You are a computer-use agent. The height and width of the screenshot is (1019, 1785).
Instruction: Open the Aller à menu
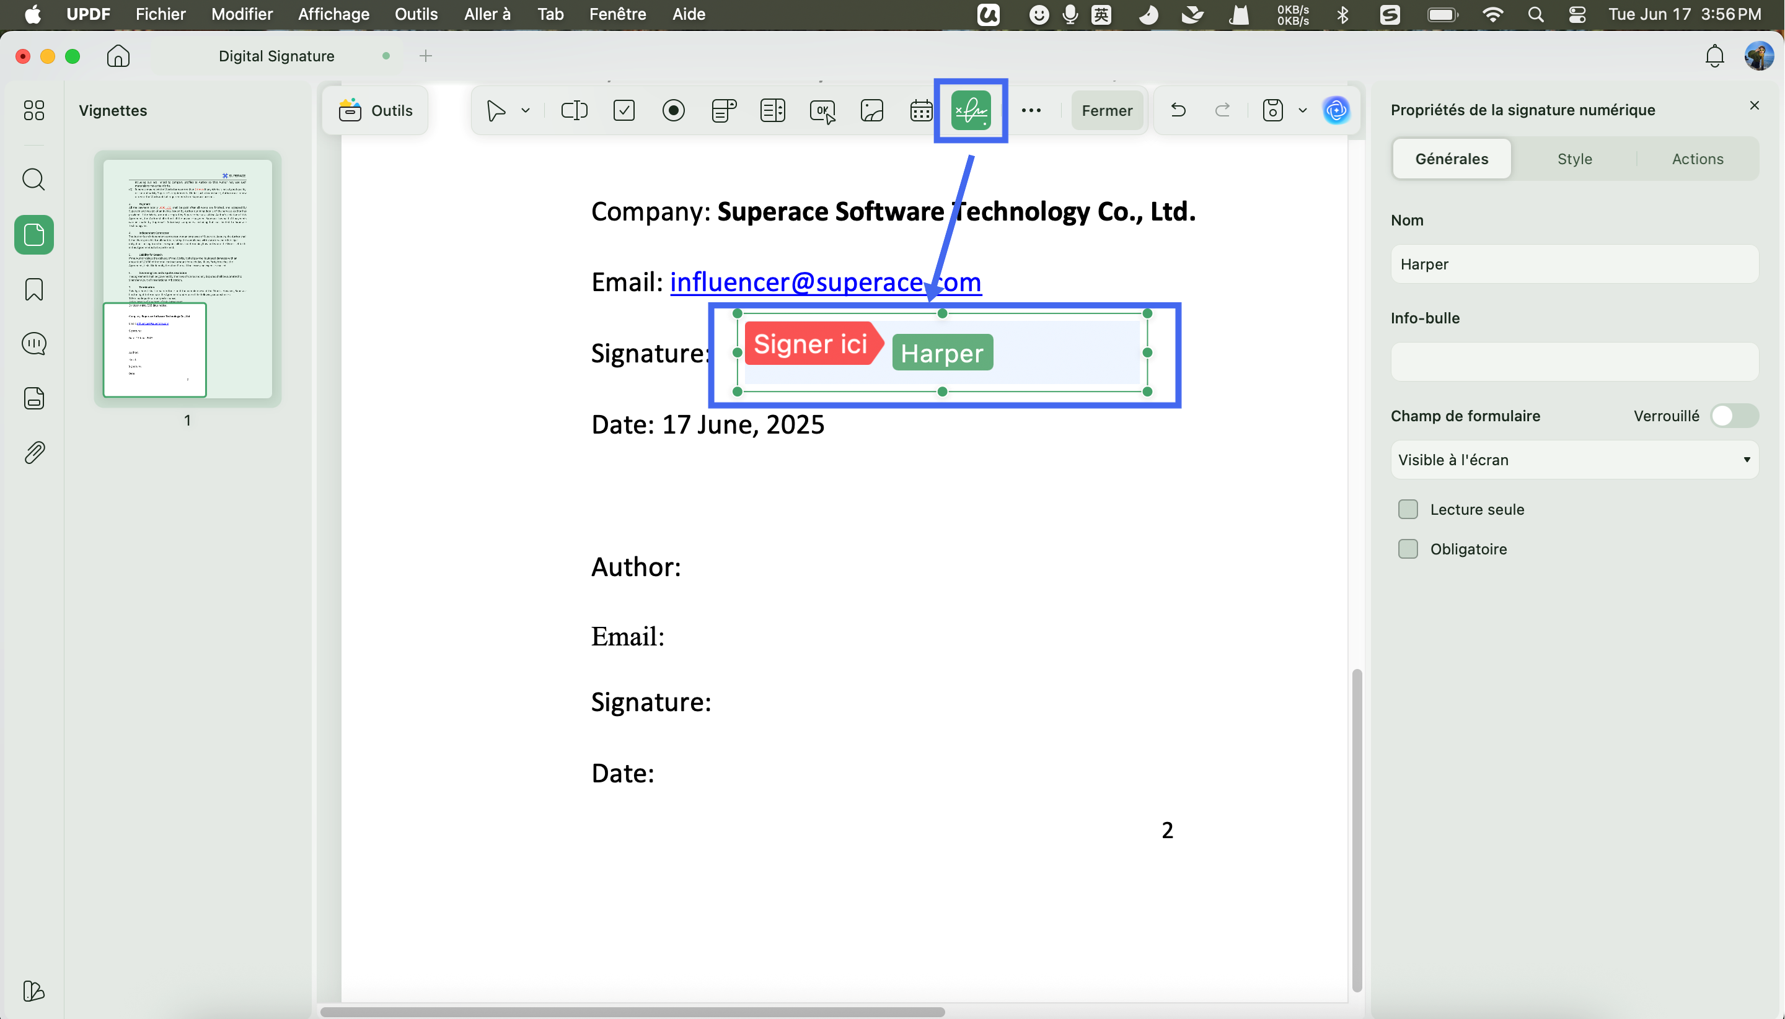click(487, 14)
